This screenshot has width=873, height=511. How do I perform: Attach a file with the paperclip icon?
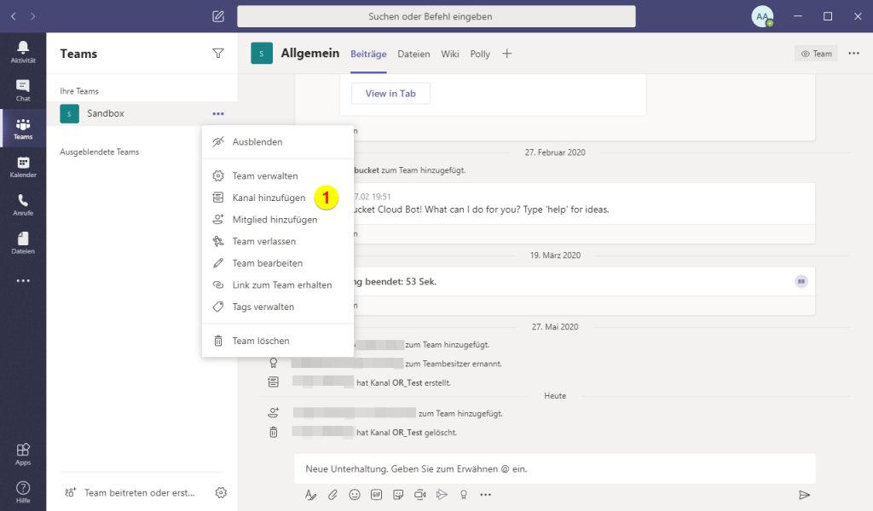(333, 494)
